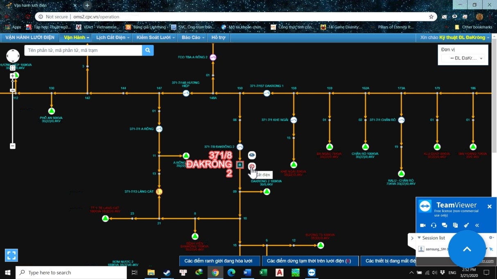Click the 371-7/13 LĂNG CÁT orange switch
Screen dimensions: 497x279
tap(159, 192)
